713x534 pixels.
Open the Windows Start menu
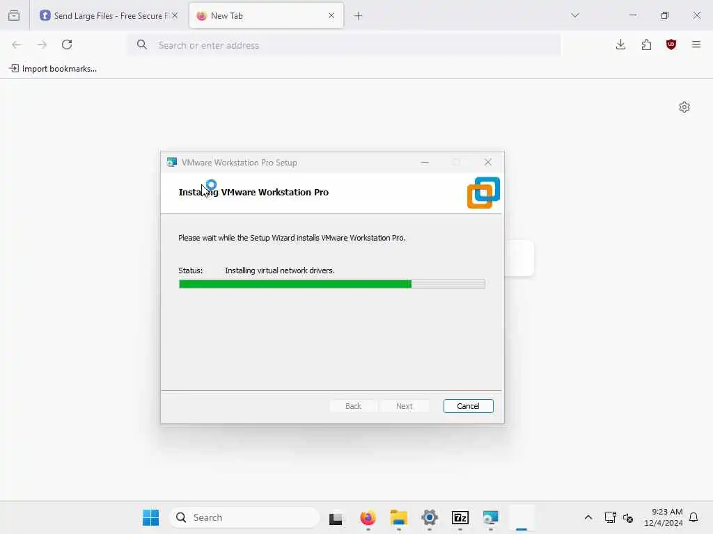click(150, 517)
